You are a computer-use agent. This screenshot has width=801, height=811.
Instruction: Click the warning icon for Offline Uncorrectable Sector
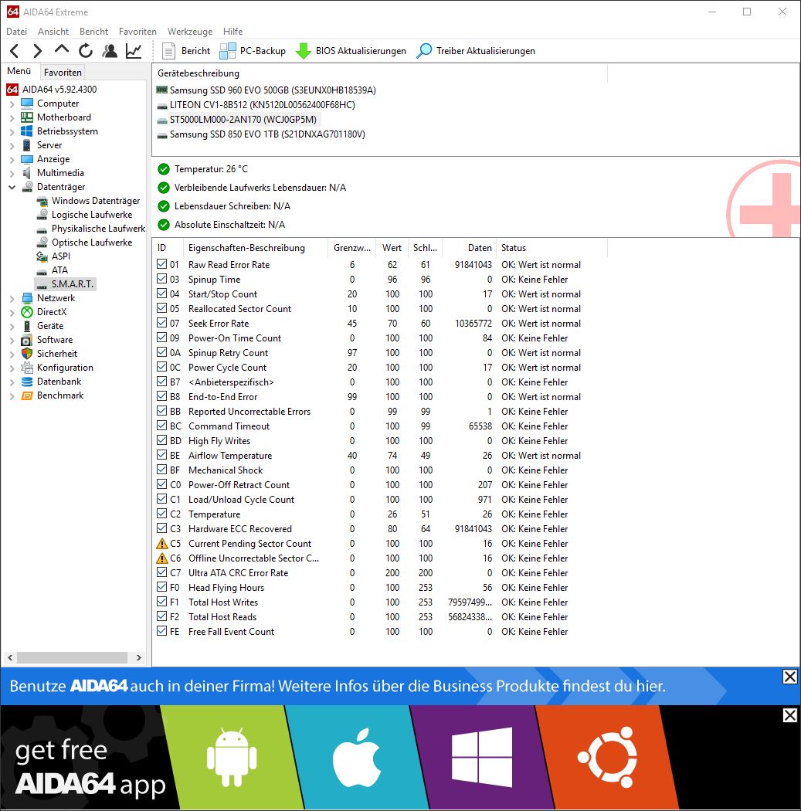[162, 558]
